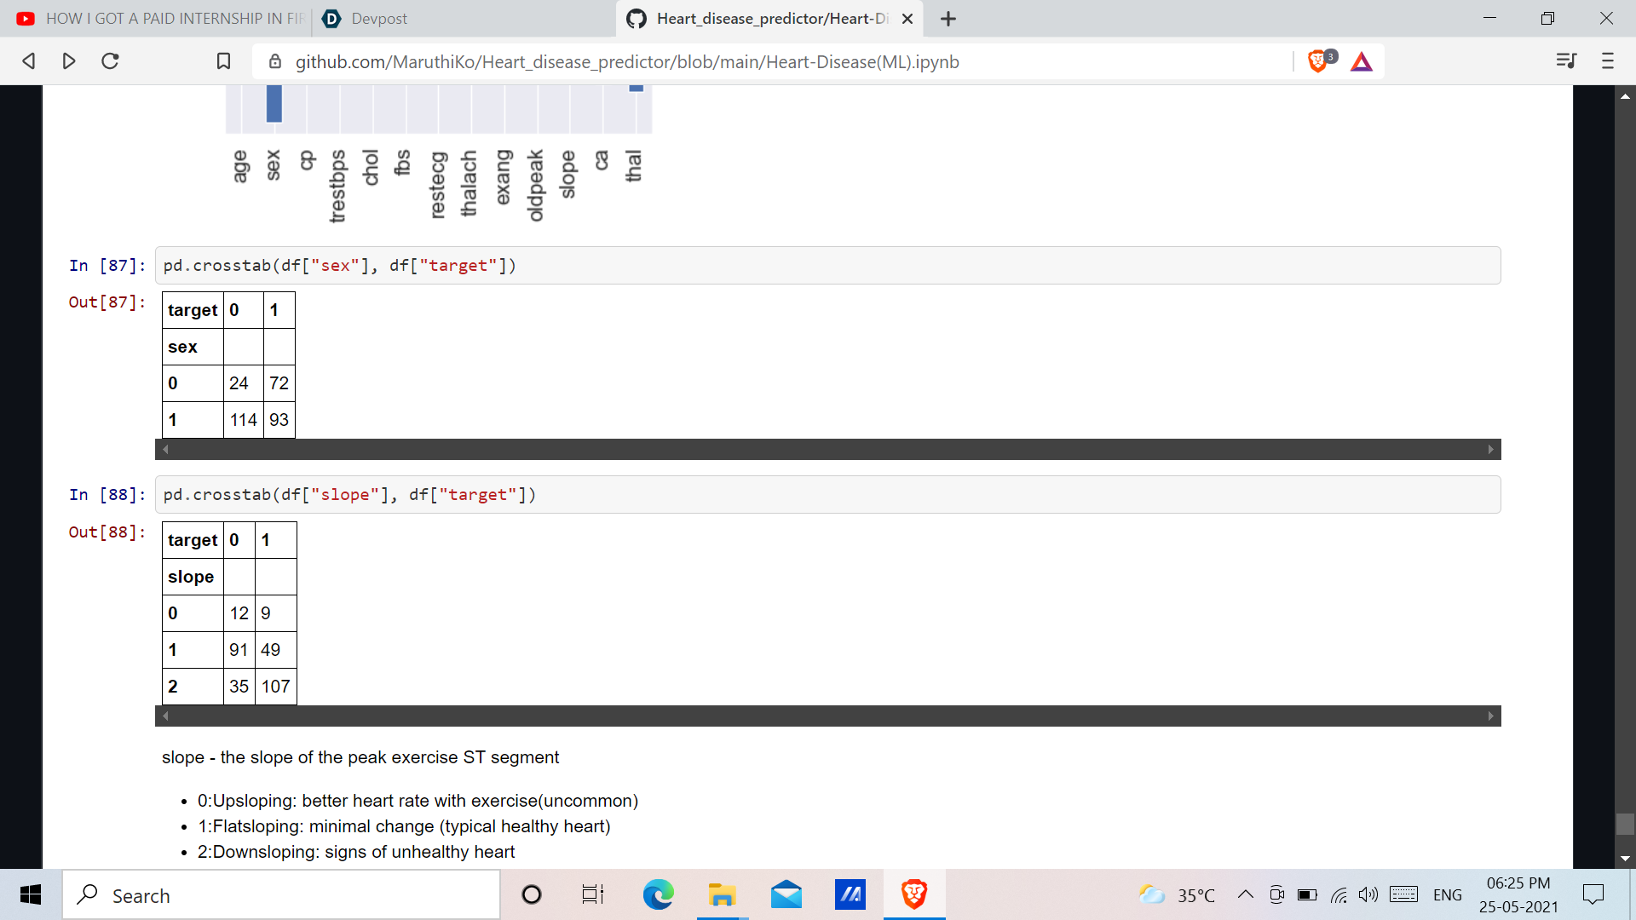
Task: Click page scrollbar down arrow
Action: coord(1625,859)
